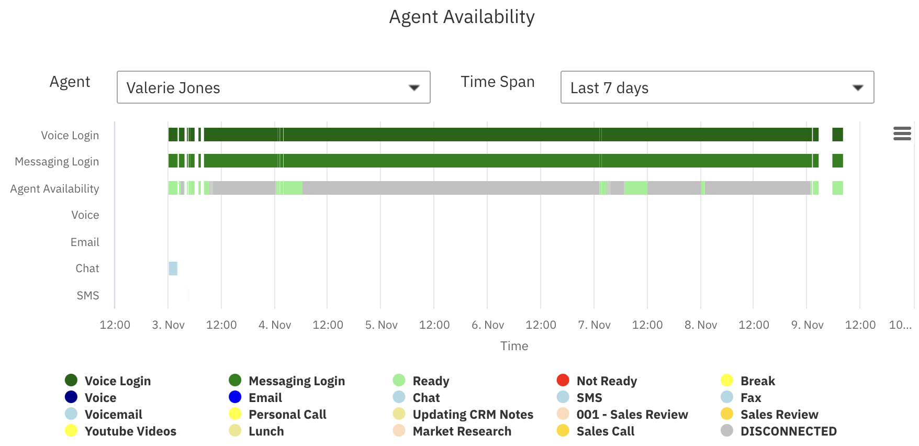Click the Agent dropdown arrow
919x446 pixels.
[414, 87]
